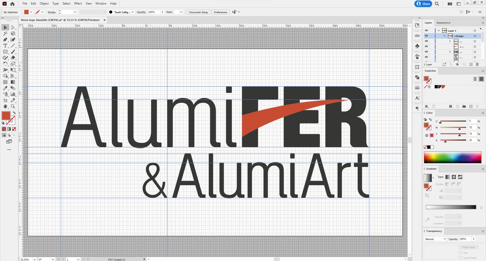This screenshot has width=486, height=261.
Task: Choose the Rotate tool
Action: tap(5, 64)
